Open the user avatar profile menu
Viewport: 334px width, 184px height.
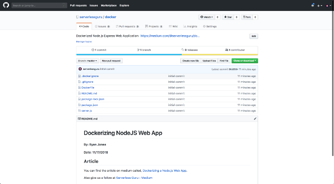[328, 6]
